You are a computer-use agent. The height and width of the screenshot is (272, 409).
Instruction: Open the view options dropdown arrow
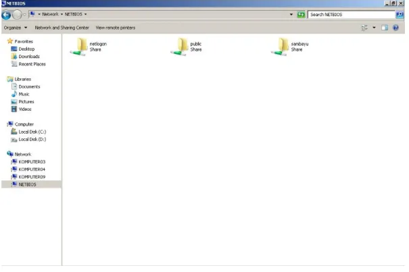click(x=374, y=28)
